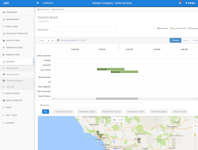Click the timeline horizontal scrollbar thumb
198x150 pixels.
(117, 99)
